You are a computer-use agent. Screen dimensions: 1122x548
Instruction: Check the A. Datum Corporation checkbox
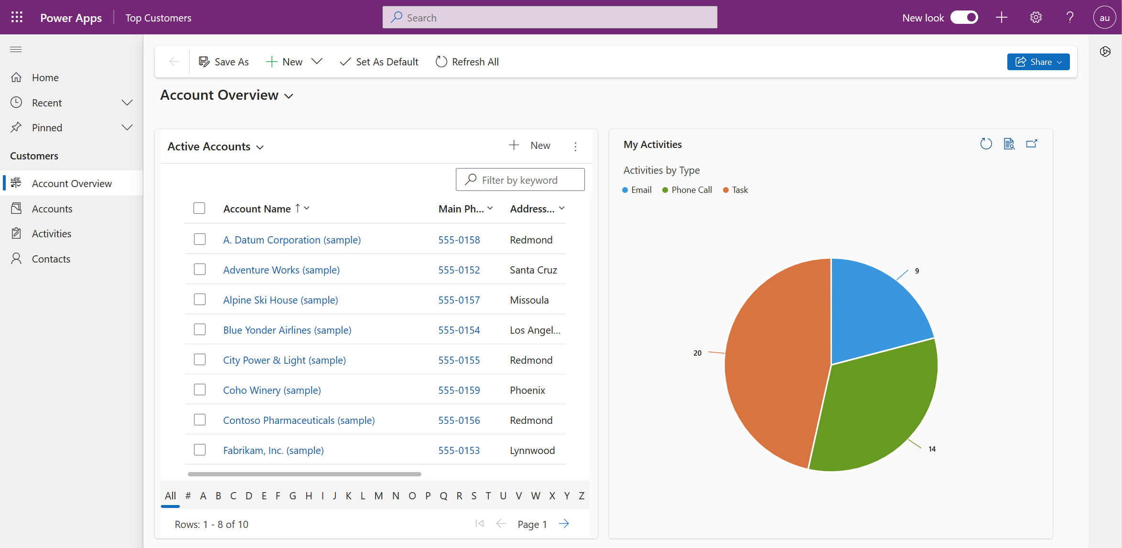coord(200,239)
